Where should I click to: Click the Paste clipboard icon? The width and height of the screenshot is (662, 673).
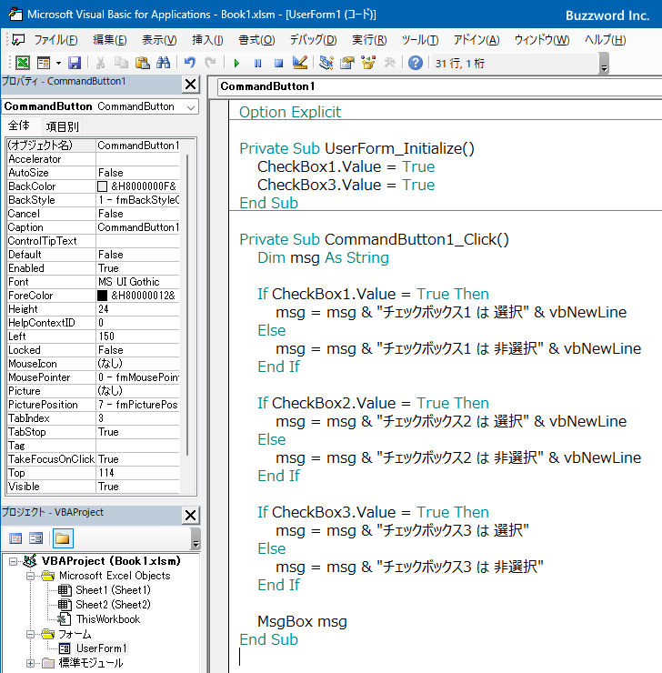point(143,63)
